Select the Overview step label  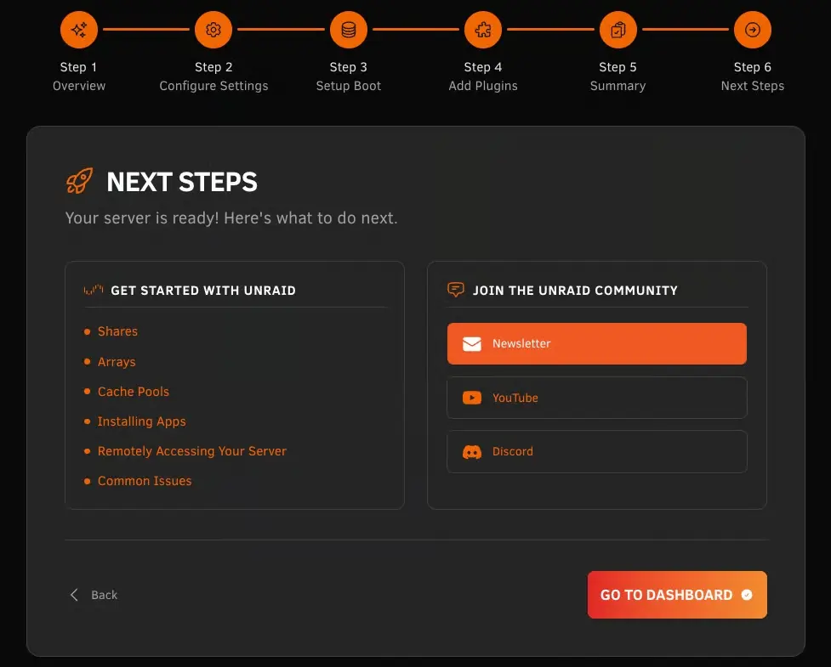coord(79,86)
